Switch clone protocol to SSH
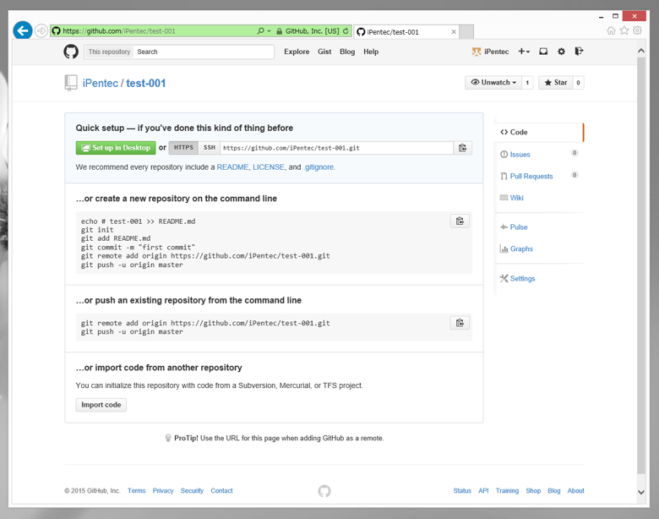The height and width of the screenshot is (519, 659). coord(210,148)
